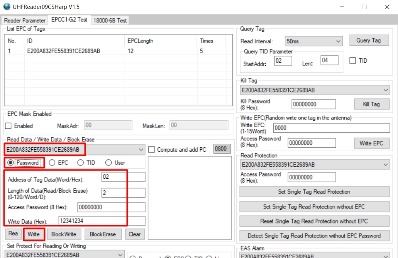Choose the TID memory bank option
The height and width of the screenshot is (258, 398).
tap(81, 163)
